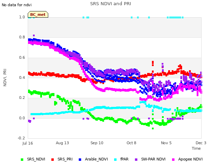Click the Jul 16 x-axis tick label

point(27,143)
